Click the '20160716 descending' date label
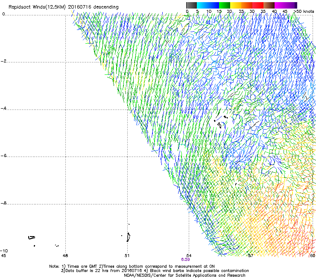316x278 pixels. [x=93, y=7]
